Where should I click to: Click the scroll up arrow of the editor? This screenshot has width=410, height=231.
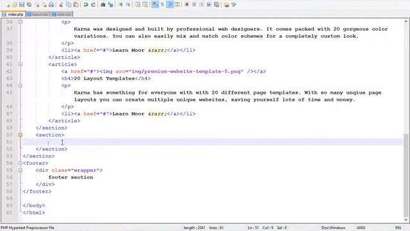tap(406, 22)
